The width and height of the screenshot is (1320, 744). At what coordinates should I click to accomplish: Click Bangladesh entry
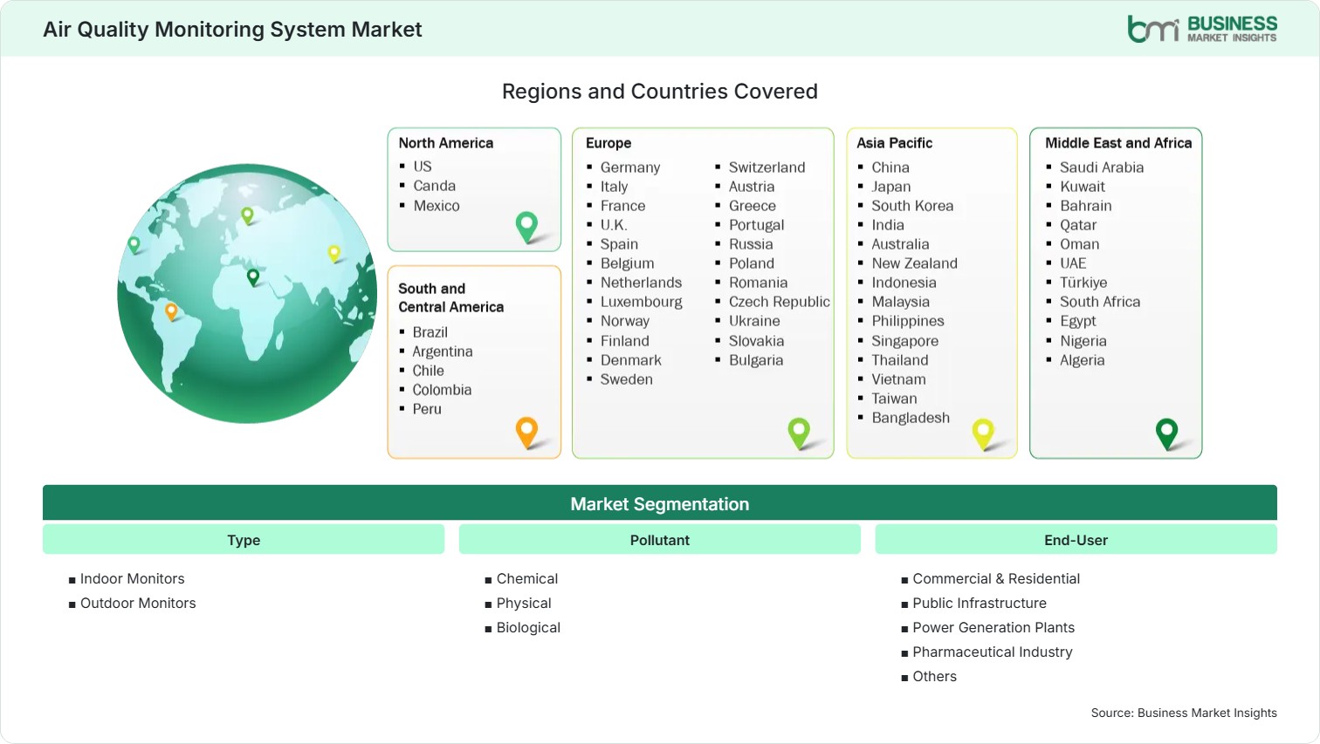click(x=911, y=418)
